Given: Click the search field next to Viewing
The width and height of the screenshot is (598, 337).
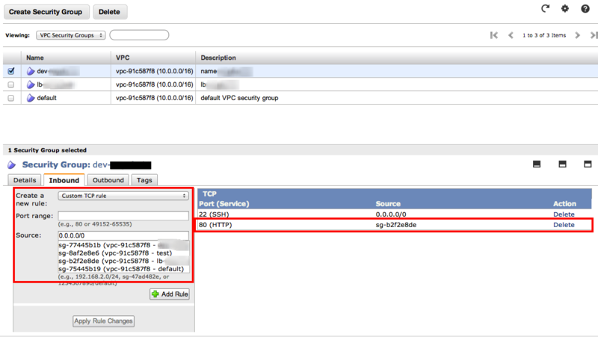Looking at the screenshot, I should pos(139,35).
